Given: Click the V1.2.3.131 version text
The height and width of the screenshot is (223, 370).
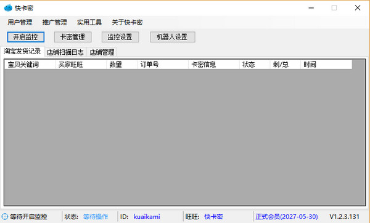Looking at the screenshot, I should [x=344, y=216].
